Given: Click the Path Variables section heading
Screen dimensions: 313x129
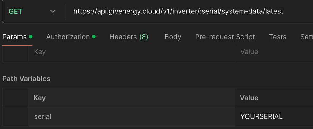Looking at the screenshot, I should 26,79.
